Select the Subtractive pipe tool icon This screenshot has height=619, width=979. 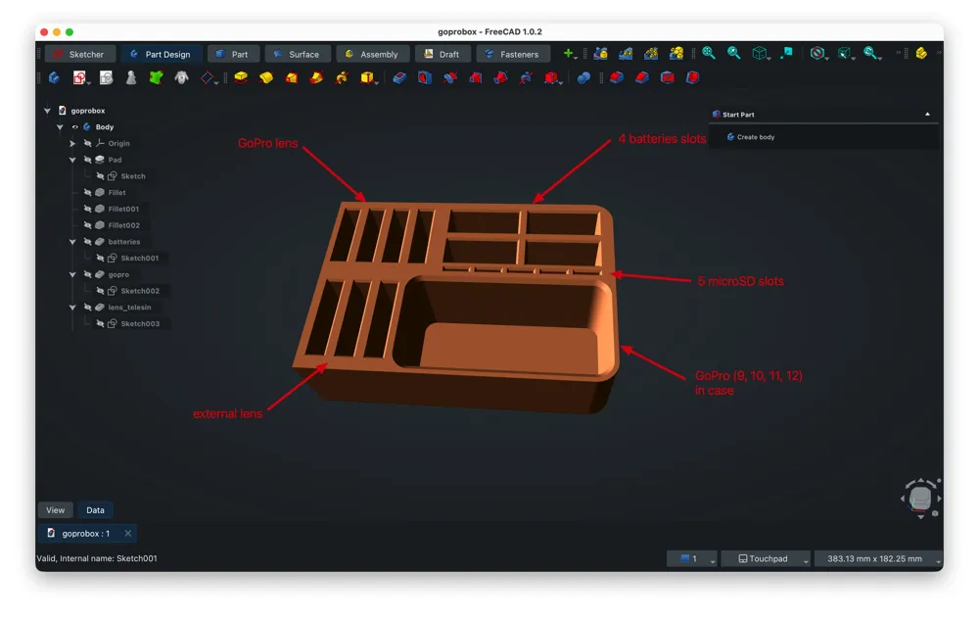[x=500, y=77]
